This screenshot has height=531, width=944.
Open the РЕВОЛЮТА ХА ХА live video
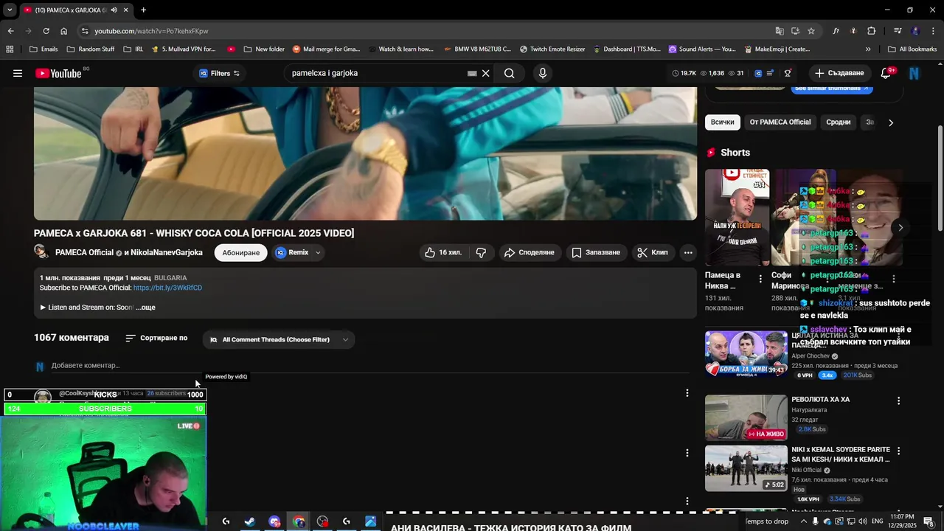[746, 417]
